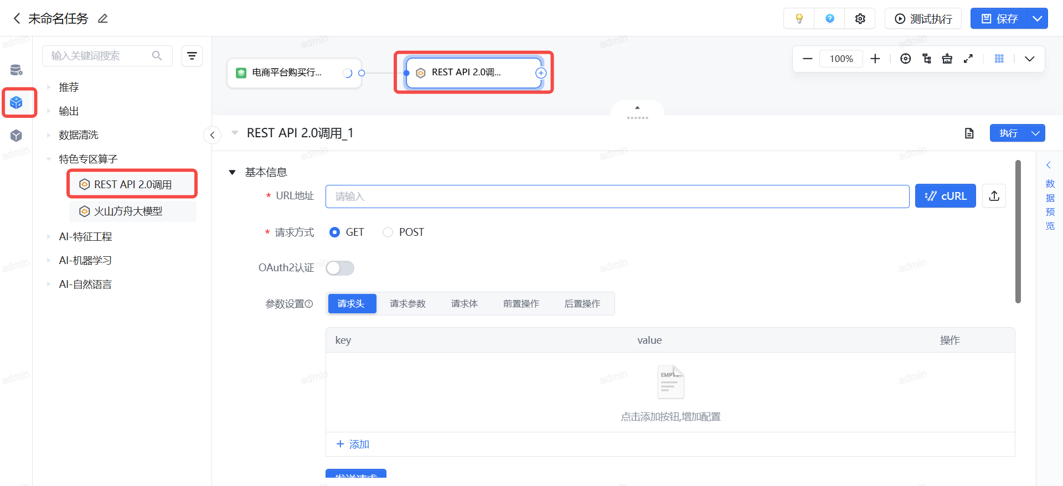Switch to the 请求参数 tab
The width and height of the screenshot is (1063, 486).
[407, 304]
